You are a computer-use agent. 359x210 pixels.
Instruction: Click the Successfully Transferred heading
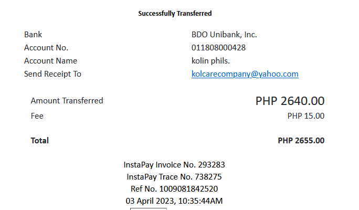pyautogui.click(x=175, y=13)
